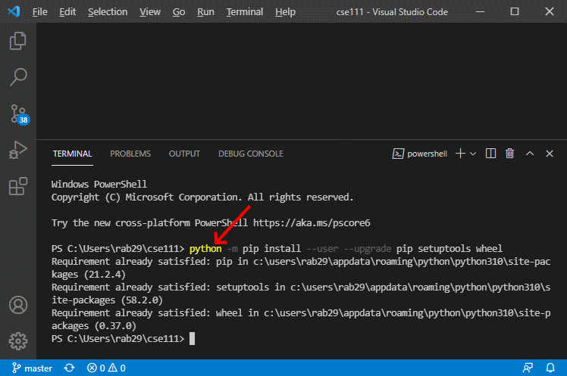
Task: Switch to the TERMINAL tab
Action: point(72,154)
